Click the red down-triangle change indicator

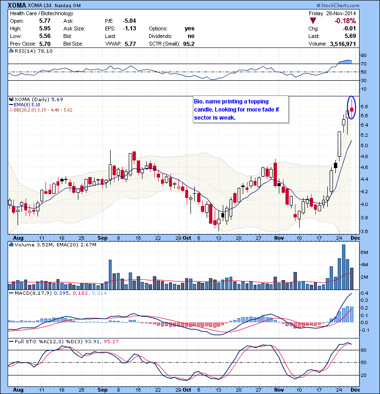point(313,21)
